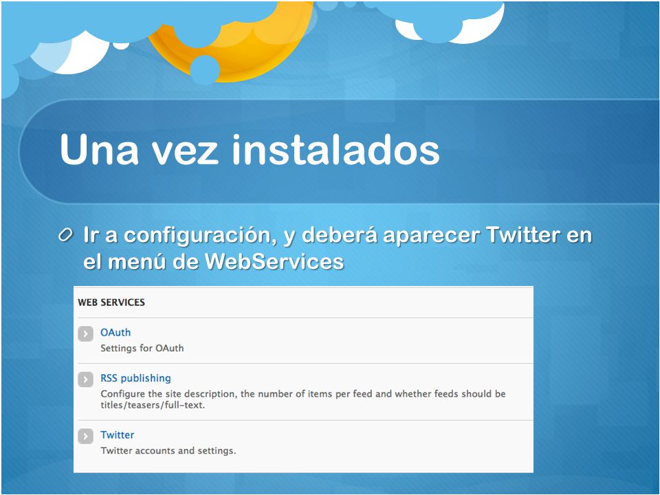Screen dimensions: 660x495
Task: Click the WEB SERVICES section heading
Action: (111, 302)
